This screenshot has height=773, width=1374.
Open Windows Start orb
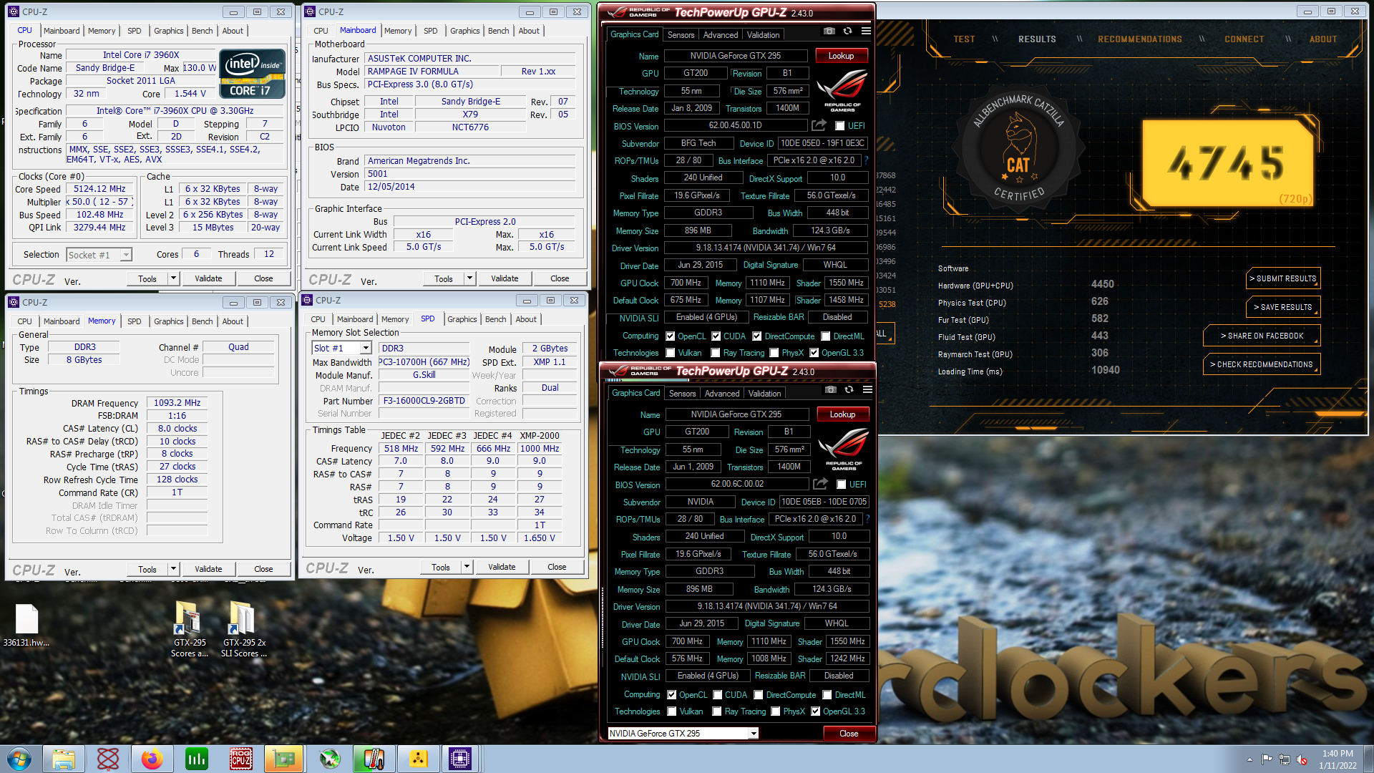19,759
